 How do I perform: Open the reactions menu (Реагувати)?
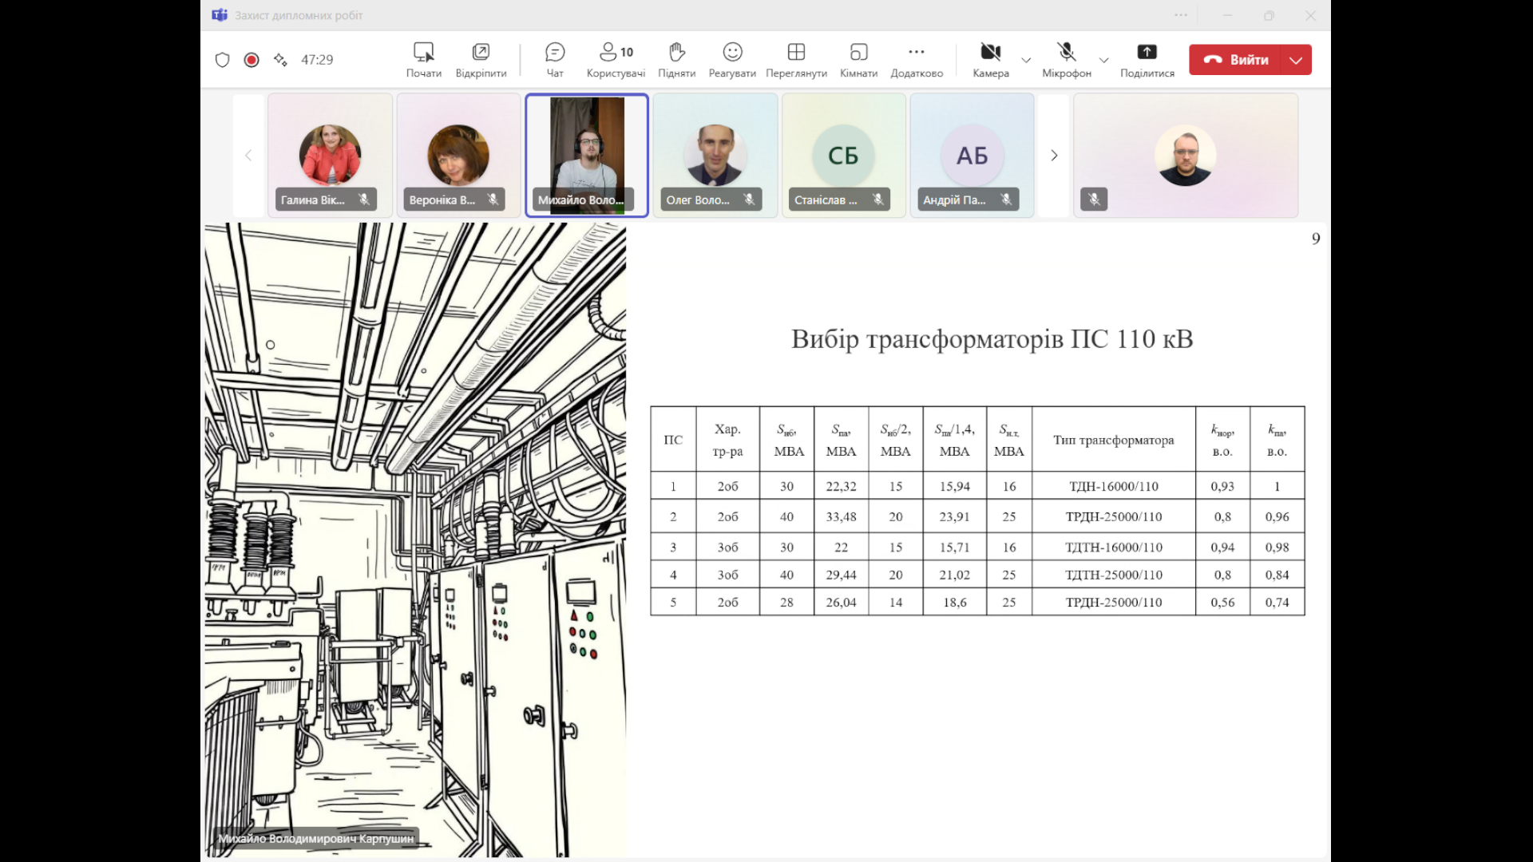[731, 59]
